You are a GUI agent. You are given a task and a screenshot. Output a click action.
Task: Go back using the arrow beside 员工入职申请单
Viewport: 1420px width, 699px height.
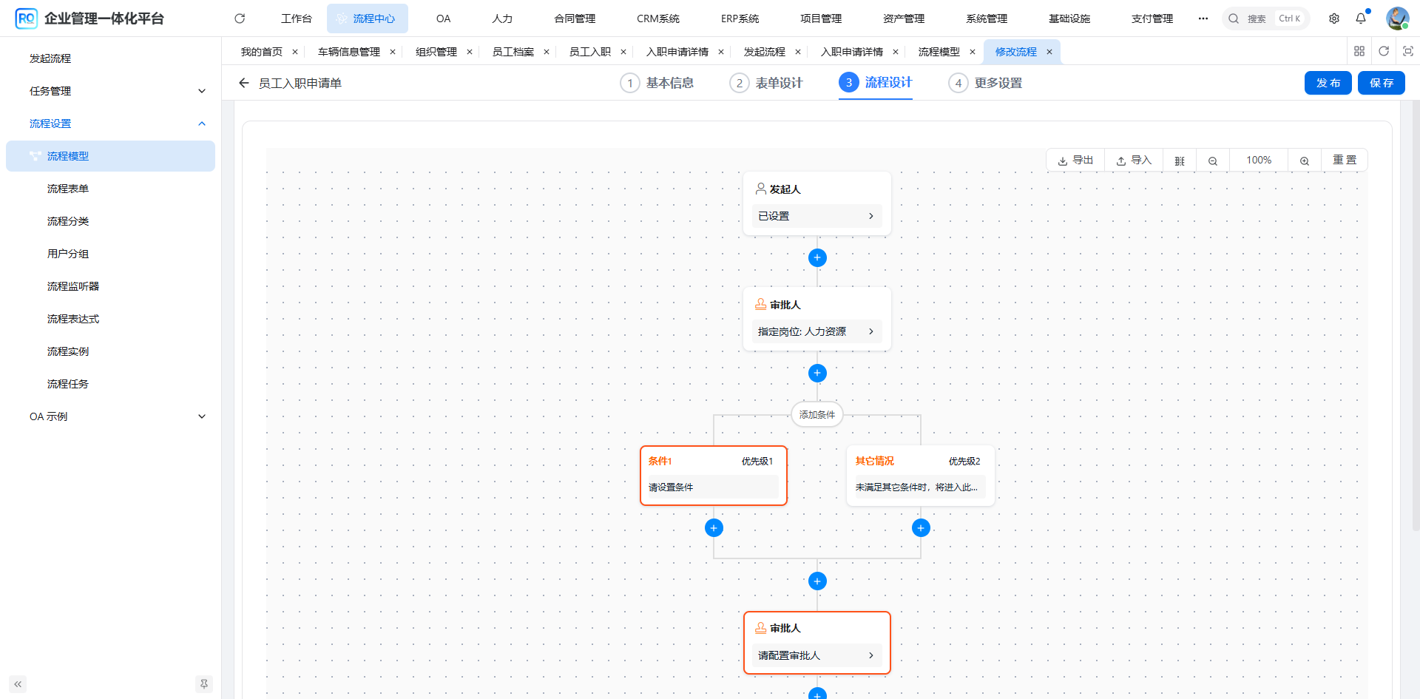pyautogui.click(x=244, y=83)
